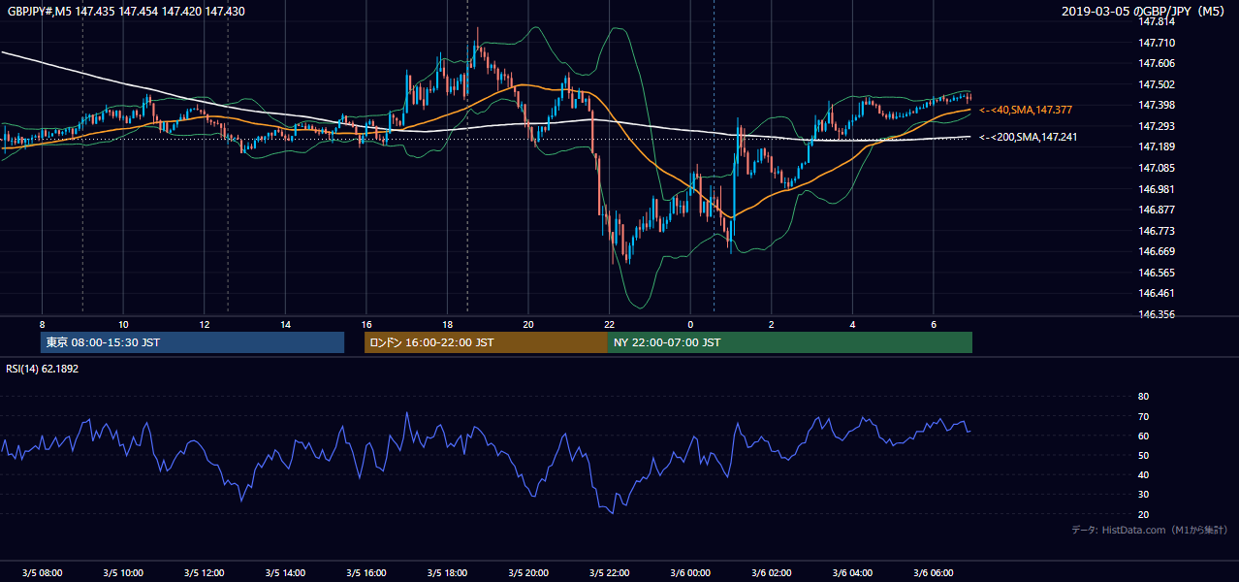
Task: Click price axis value 146.461
Action: pos(1158,293)
